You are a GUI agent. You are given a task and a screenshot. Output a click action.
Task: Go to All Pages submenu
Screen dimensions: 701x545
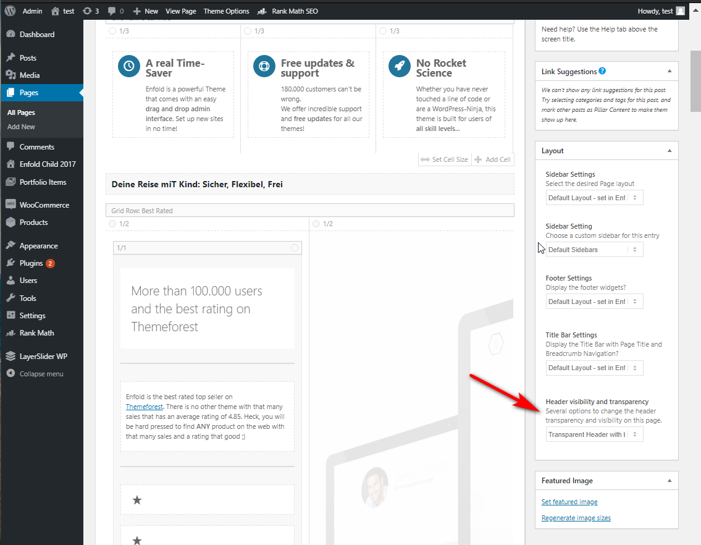tap(21, 112)
